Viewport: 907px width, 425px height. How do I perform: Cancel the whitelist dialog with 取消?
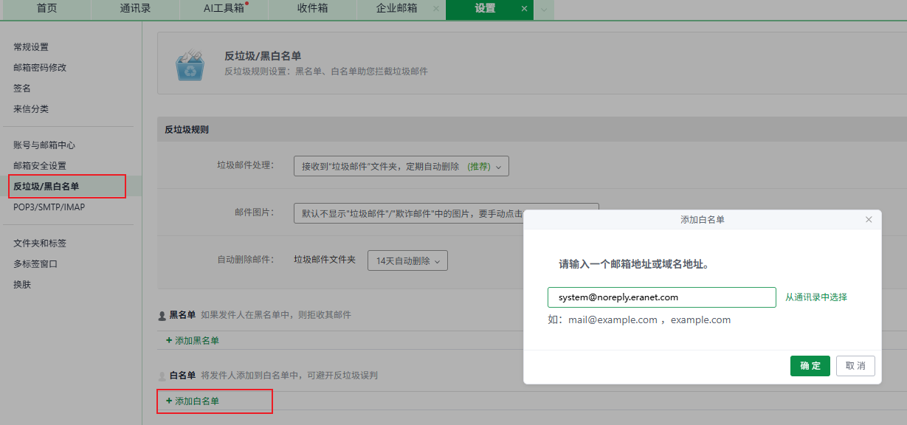pyautogui.click(x=855, y=366)
